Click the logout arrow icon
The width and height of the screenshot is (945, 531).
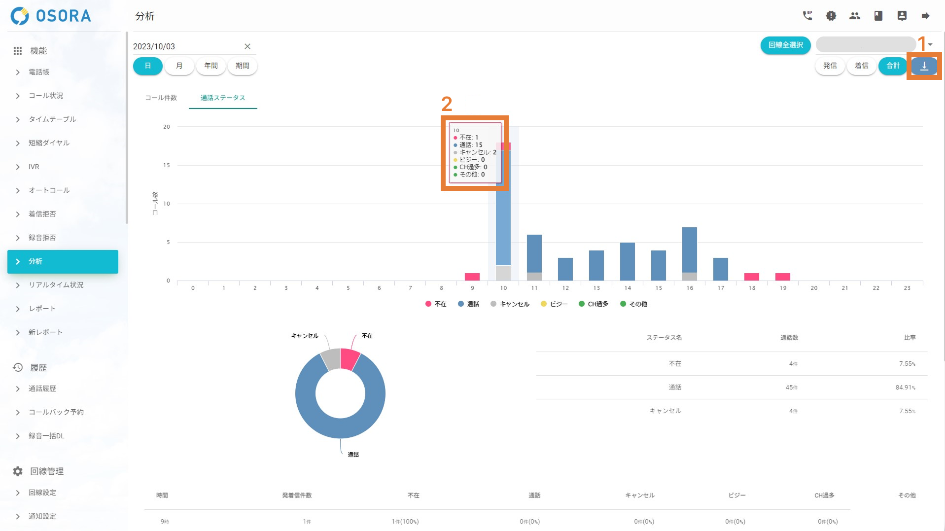coord(925,16)
